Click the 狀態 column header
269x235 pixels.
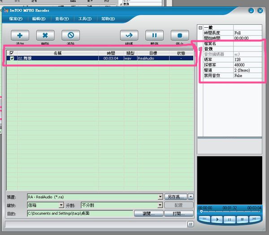181,53
